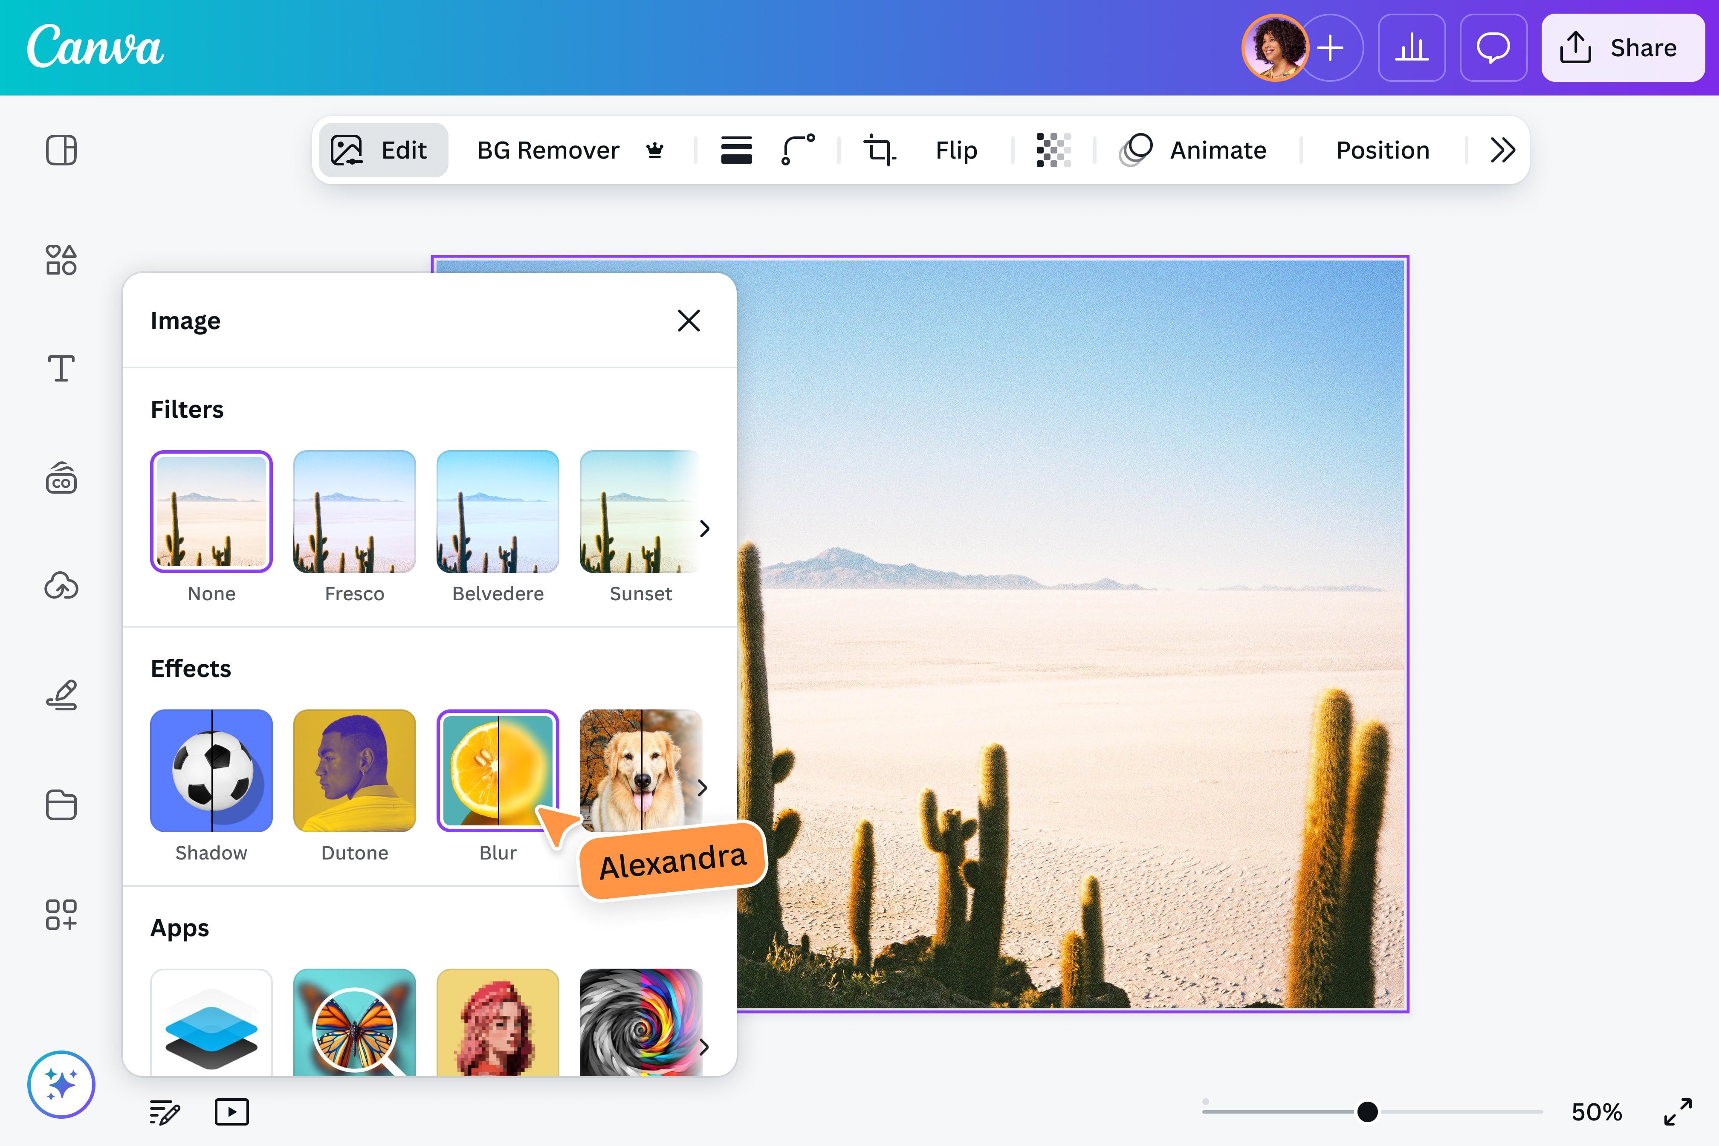Open the Apps grid icon in sidebar

61,914
